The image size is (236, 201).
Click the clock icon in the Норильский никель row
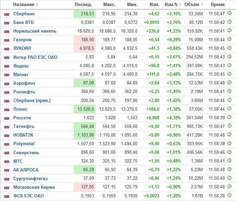click(x=229, y=31)
